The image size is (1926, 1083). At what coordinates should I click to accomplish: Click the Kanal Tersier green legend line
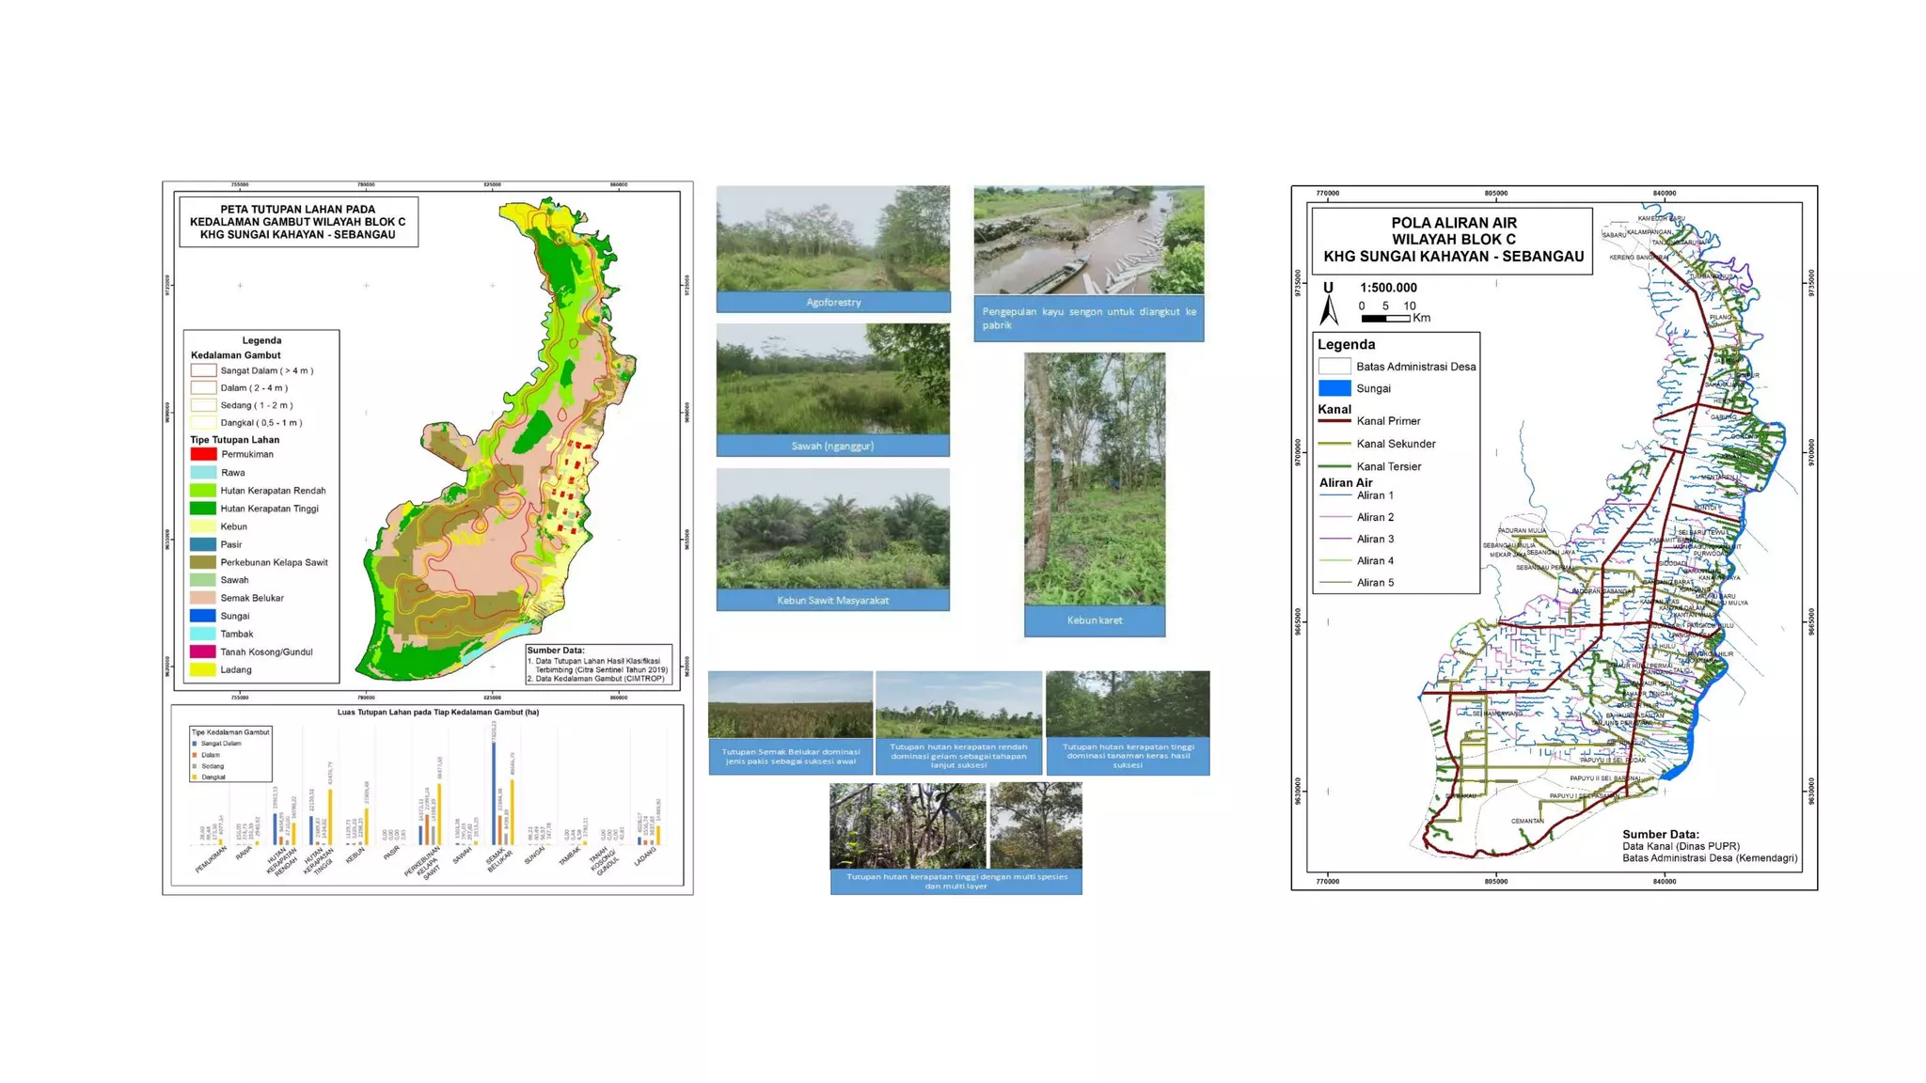click(1334, 466)
